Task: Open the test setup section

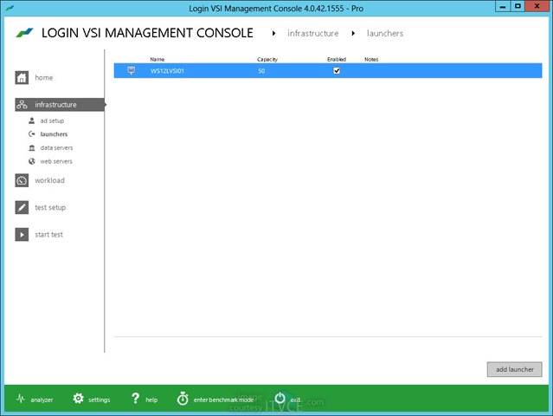Action: click(x=50, y=207)
